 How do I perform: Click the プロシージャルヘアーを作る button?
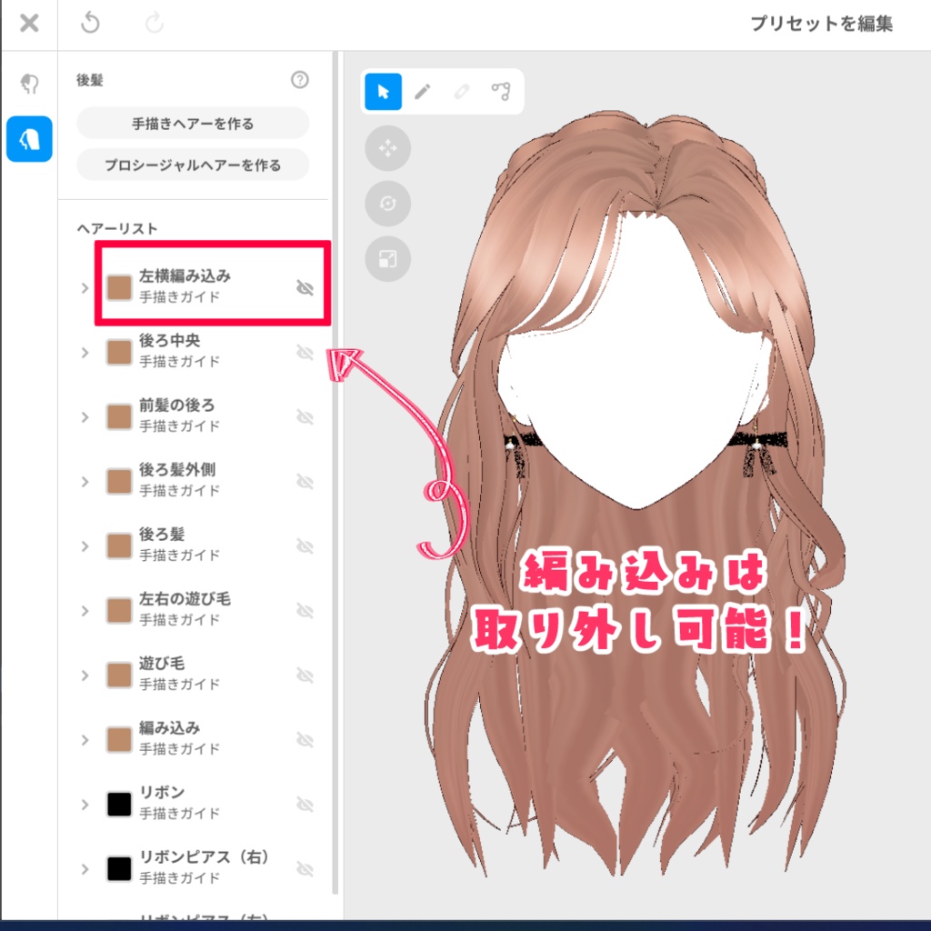[192, 165]
